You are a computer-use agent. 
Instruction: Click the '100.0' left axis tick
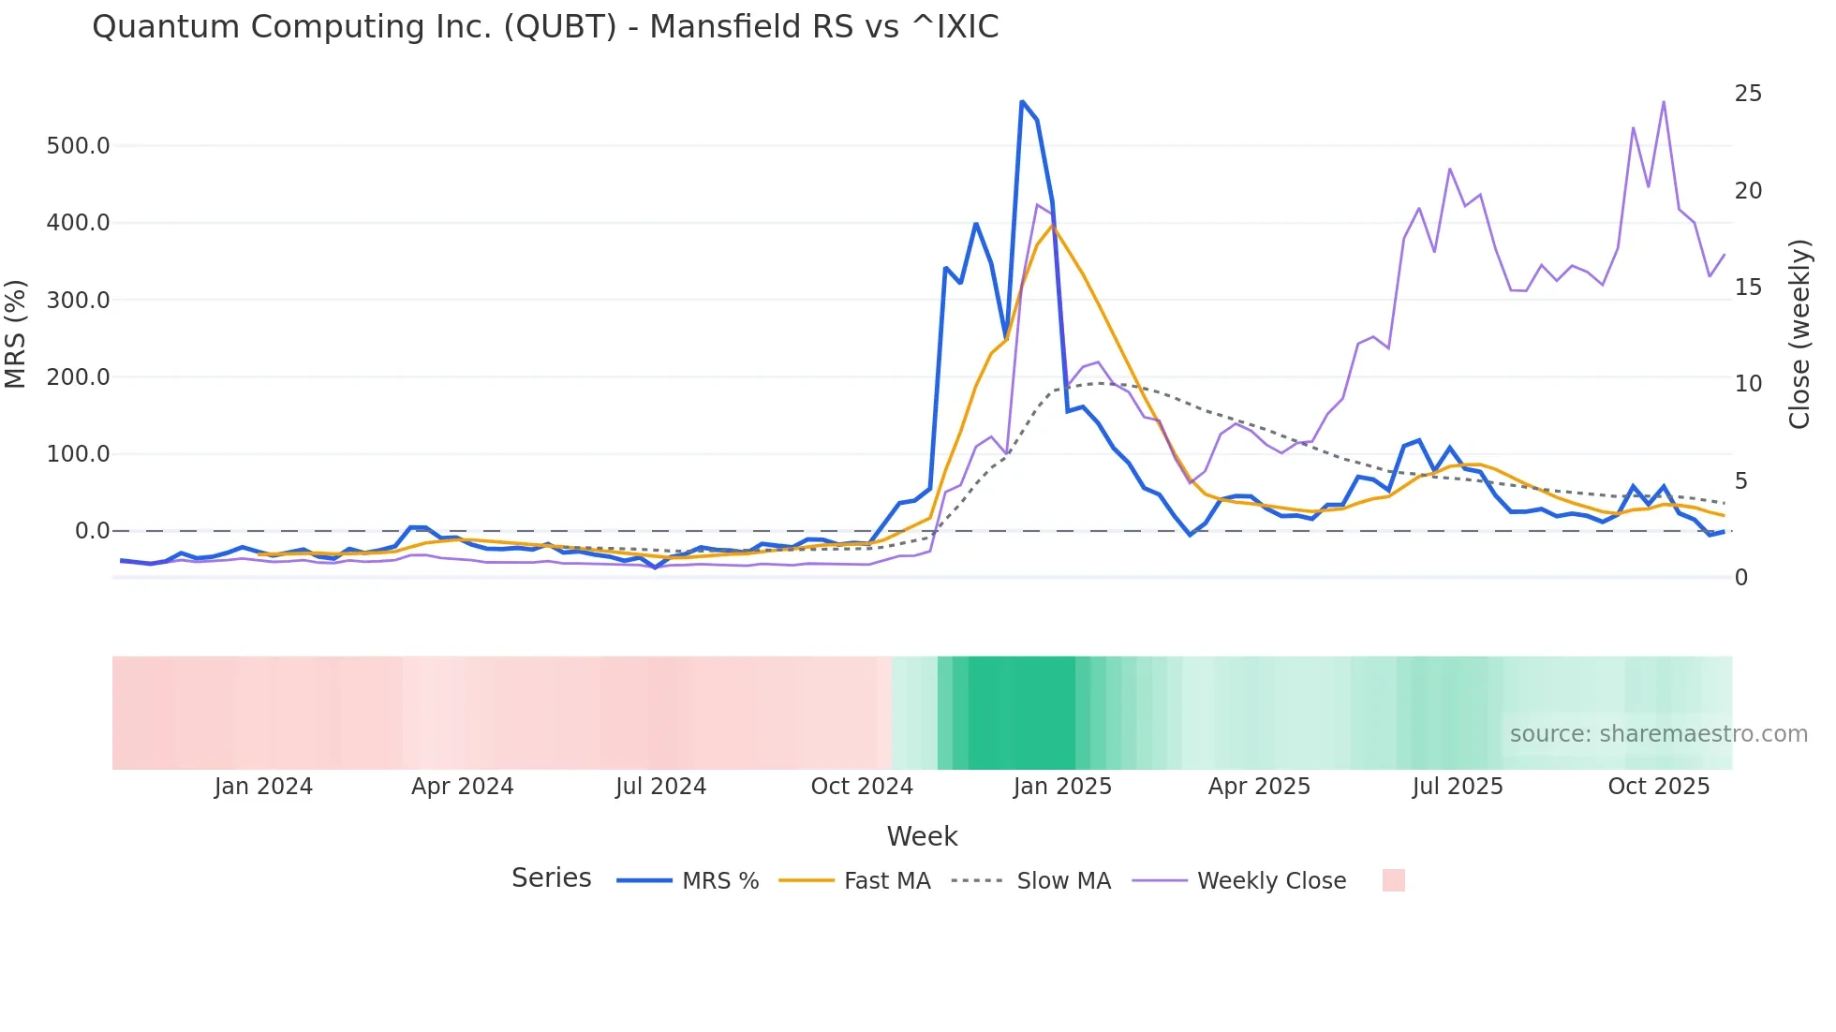(x=79, y=454)
